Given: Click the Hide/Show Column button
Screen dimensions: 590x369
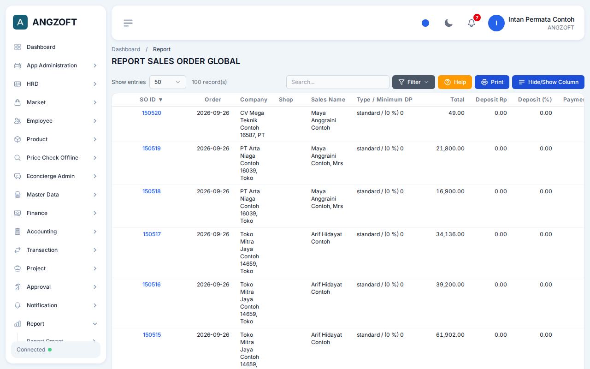Looking at the screenshot, I should [x=548, y=82].
